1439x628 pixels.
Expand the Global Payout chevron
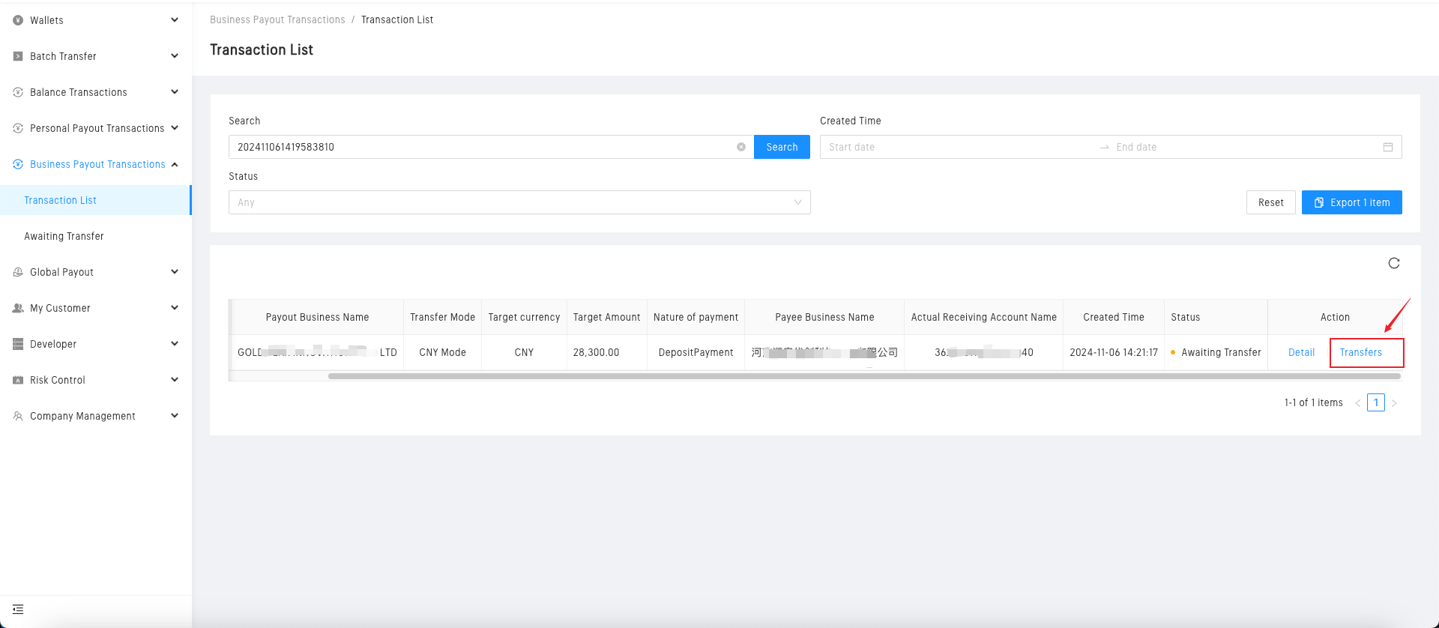pyautogui.click(x=175, y=272)
